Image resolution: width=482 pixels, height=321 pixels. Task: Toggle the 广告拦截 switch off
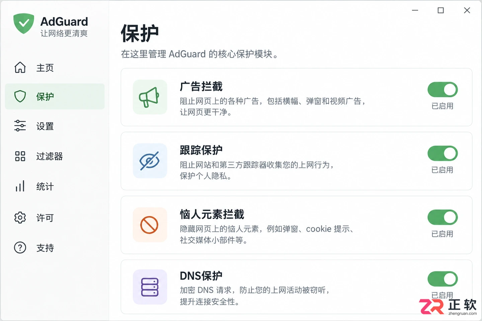pyautogui.click(x=443, y=90)
